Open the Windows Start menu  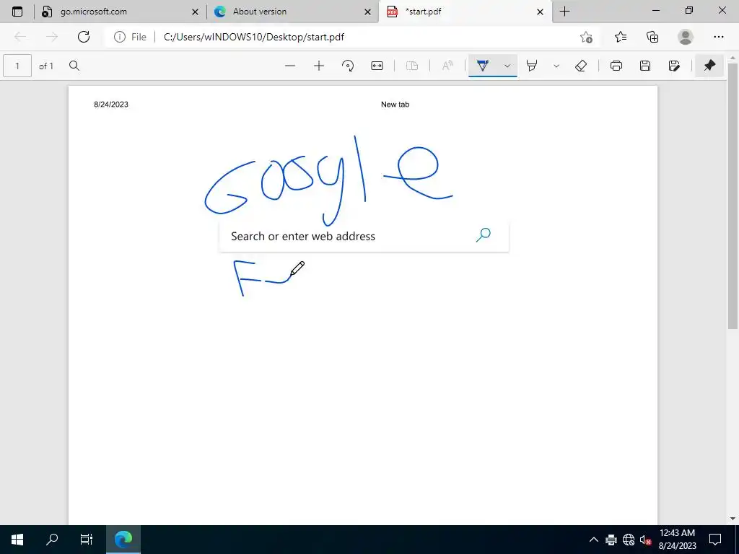pyautogui.click(x=17, y=540)
